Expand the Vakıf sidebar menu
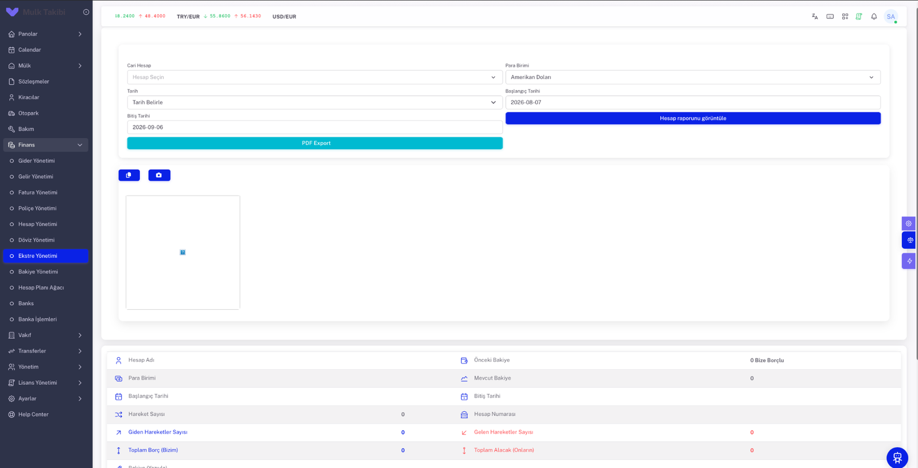 coord(46,335)
